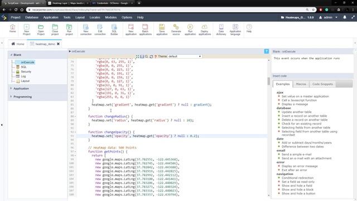Click 'Update another table' example
The height and width of the screenshot is (201, 357).
(296, 112)
